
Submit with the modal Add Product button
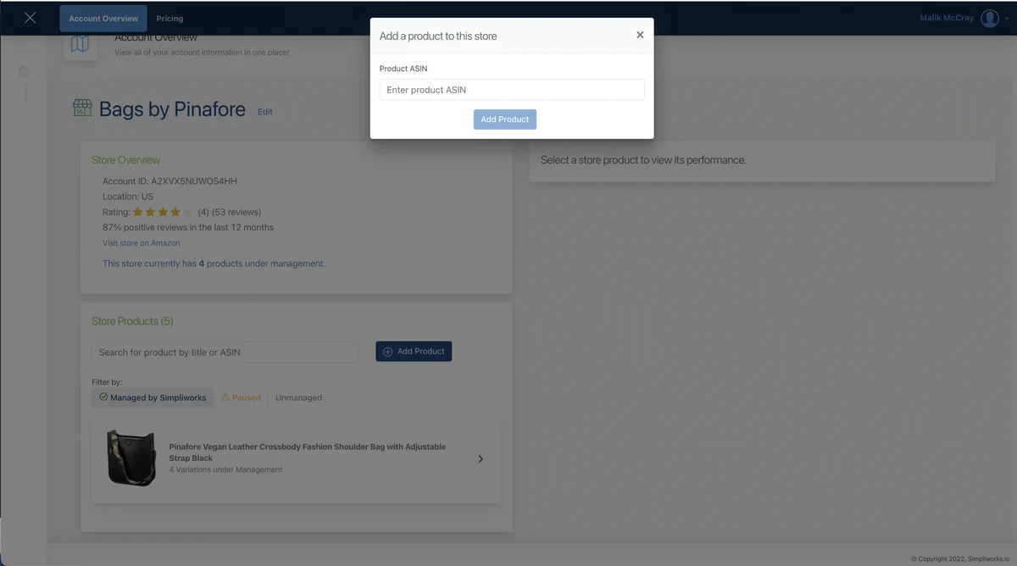coord(505,119)
